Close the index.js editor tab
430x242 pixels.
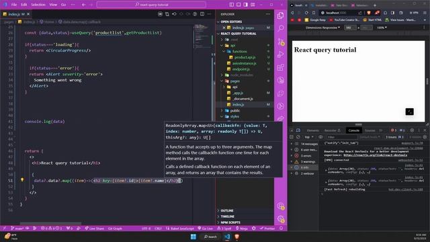pyautogui.click(x=28, y=14)
